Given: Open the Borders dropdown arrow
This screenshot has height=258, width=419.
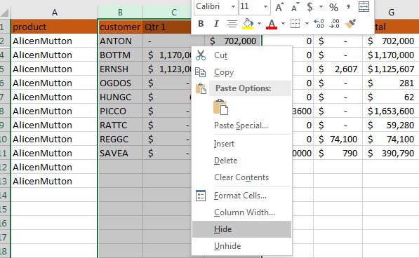Looking at the screenshot, I should pos(307,24).
